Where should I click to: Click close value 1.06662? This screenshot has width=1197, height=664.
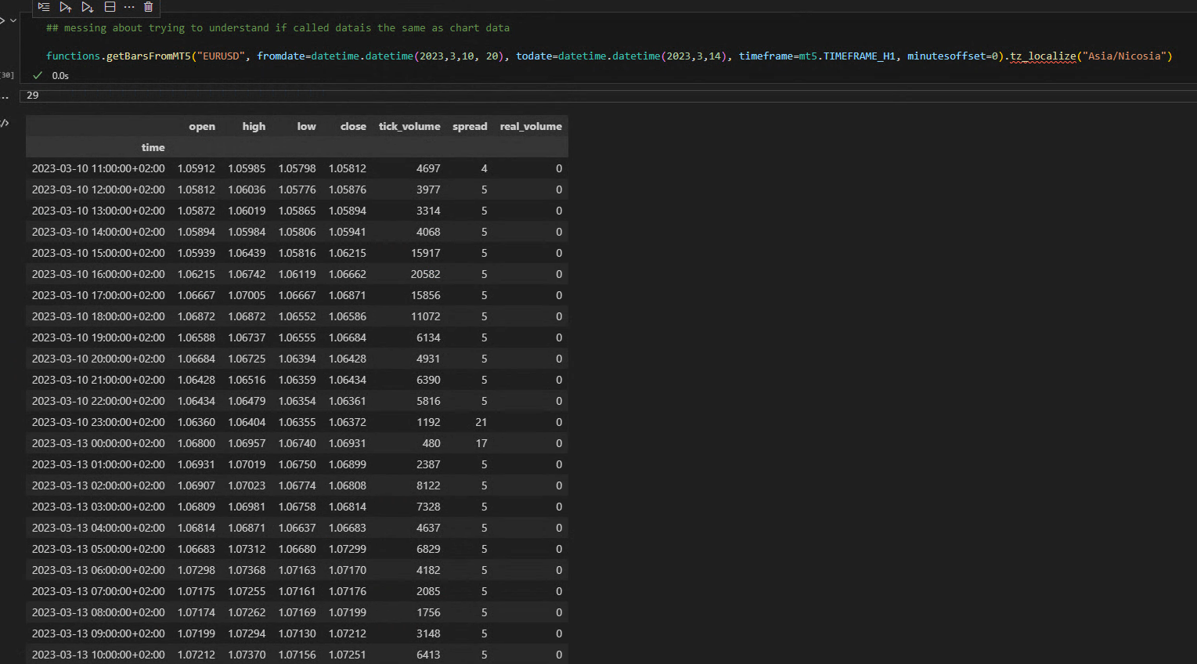(348, 274)
